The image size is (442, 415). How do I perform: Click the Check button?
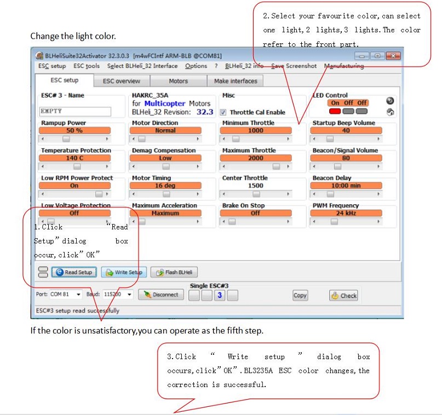pos(343,296)
